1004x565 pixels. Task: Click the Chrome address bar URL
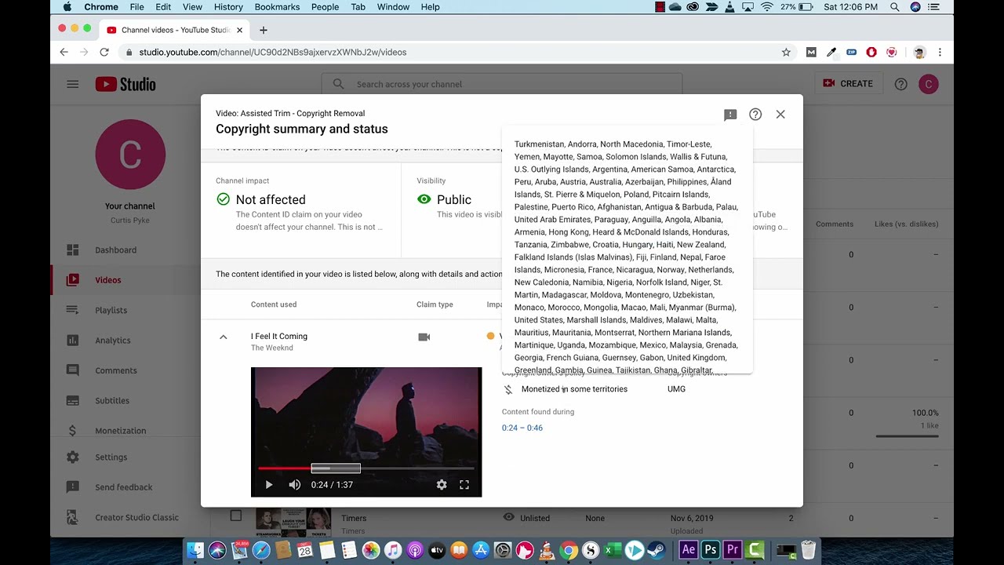tap(273, 53)
